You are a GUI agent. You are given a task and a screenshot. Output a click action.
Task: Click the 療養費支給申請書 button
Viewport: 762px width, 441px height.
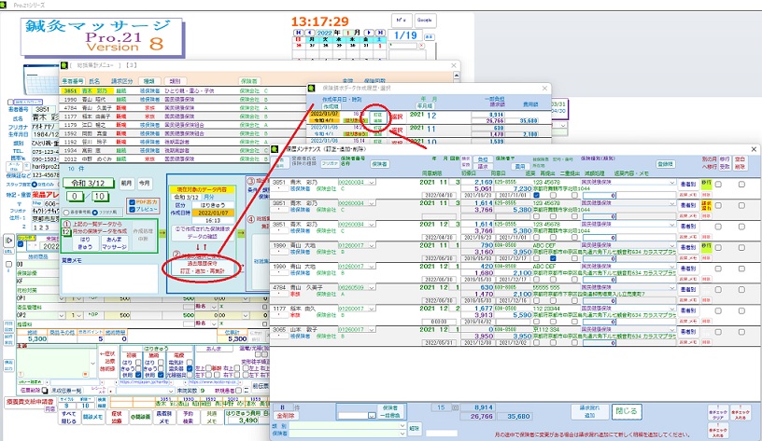point(30,402)
